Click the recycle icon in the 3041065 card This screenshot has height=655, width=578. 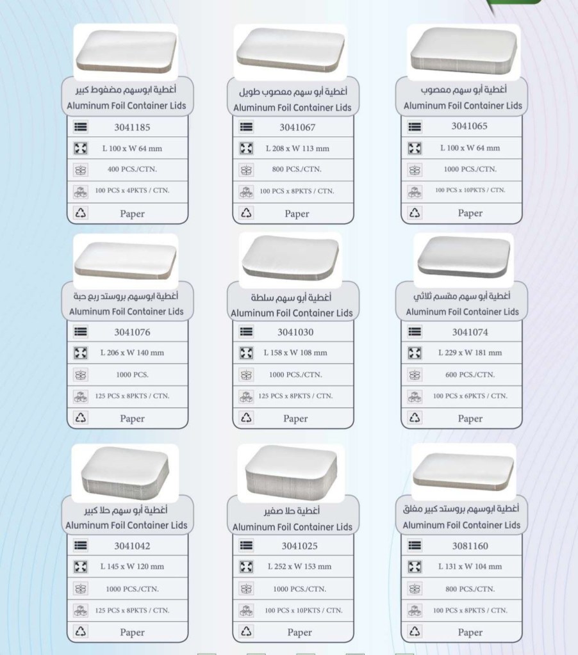[415, 213]
